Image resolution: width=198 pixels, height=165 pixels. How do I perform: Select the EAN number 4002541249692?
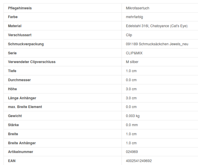pyautogui.click(x=139, y=161)
